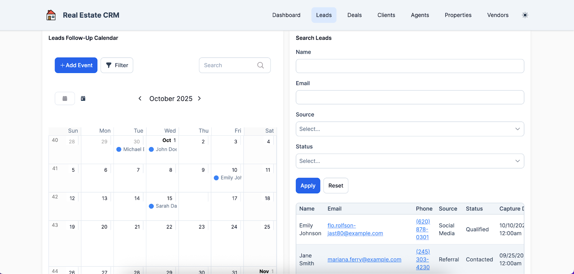Reset the lead search form

point(336,186)
